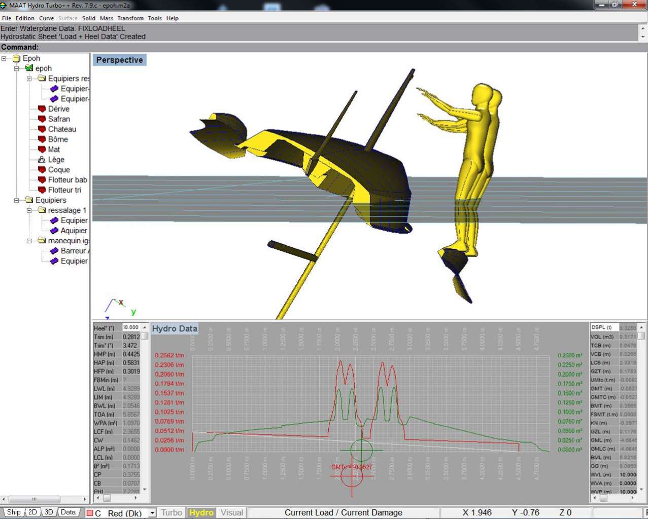Click the Hydro Data panel label
The width and height of the screenshot is (648, 519).
[x=175, y=328]
